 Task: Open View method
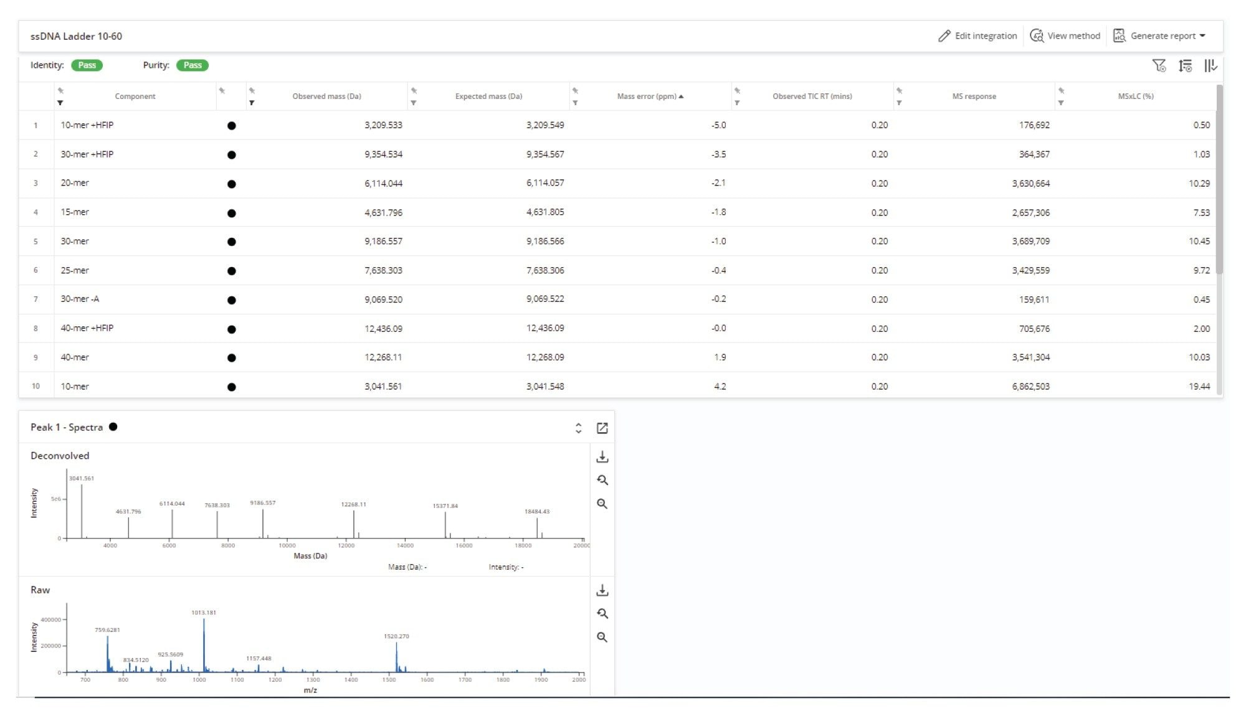click(1065, 35)
